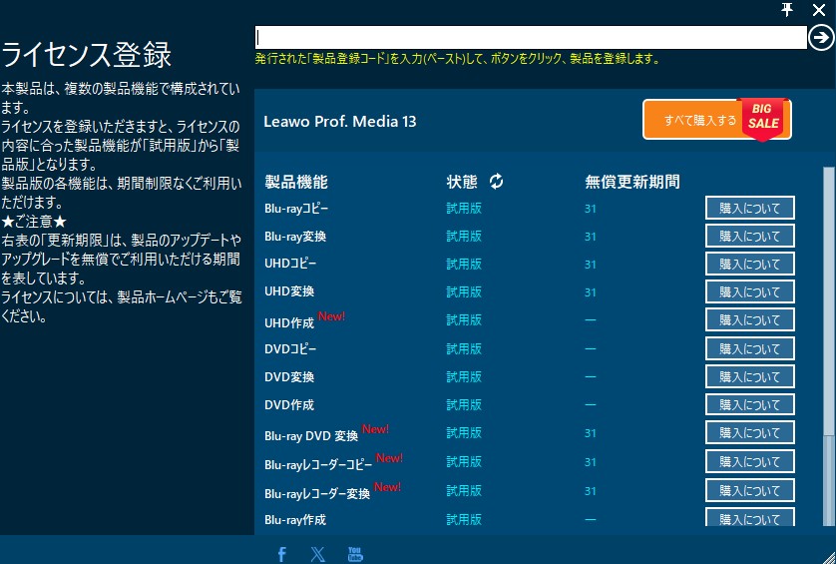836x564 pixels.
Task: Click the 状態 column header
Action: [462, 182]
